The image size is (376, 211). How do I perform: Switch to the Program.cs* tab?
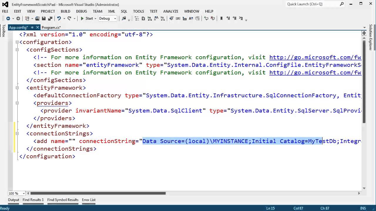(51, 28)
